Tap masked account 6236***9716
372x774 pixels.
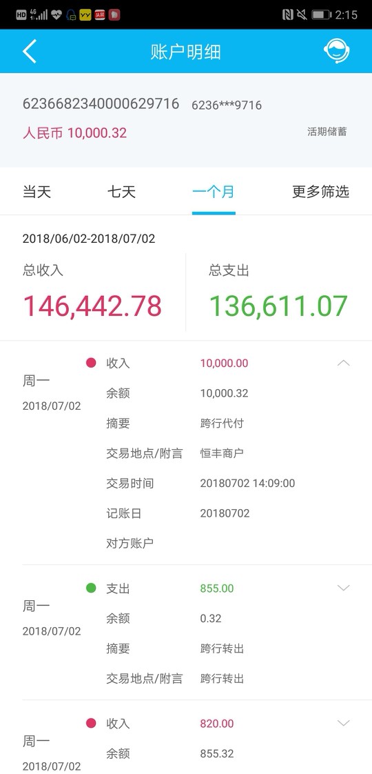(x=227, y=105)
